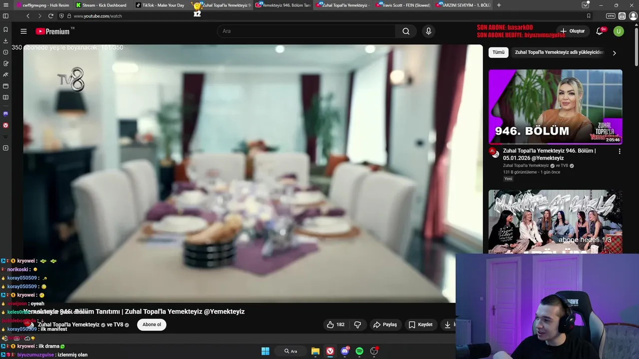
Task: Reload the current YouTube page
Action: [x=50, y=16]
